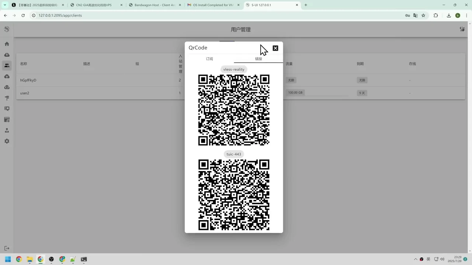Bookmark this page with star icon
Image resolution: width=472 pixels, height=265 pixels.
(x=423, y=15)
